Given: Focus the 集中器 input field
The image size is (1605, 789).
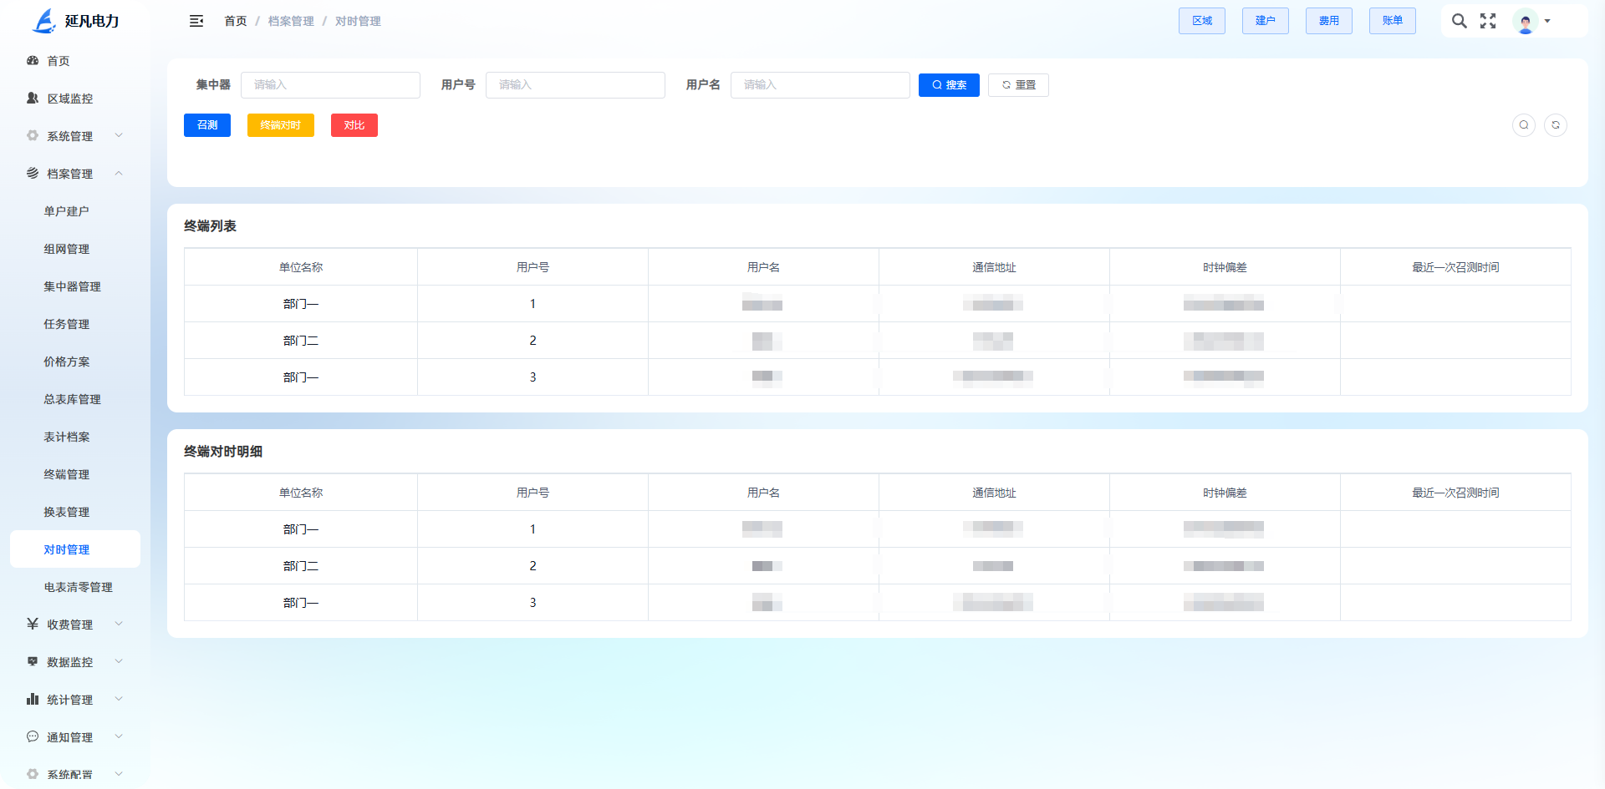Looking at the screenshot, I should pos(330,85).
